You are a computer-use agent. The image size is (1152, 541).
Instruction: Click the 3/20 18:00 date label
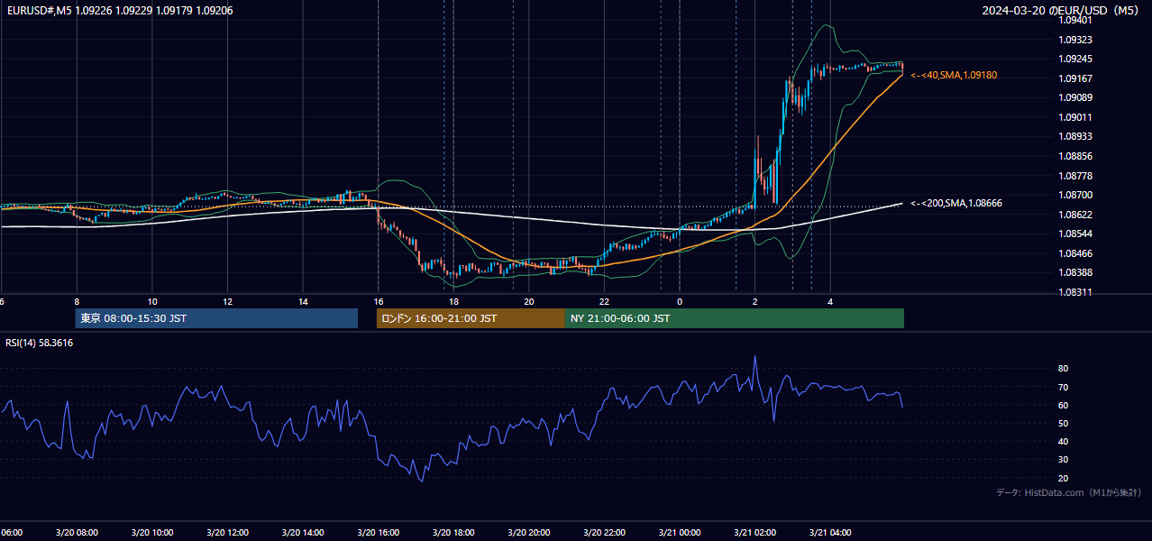[453, 532]
